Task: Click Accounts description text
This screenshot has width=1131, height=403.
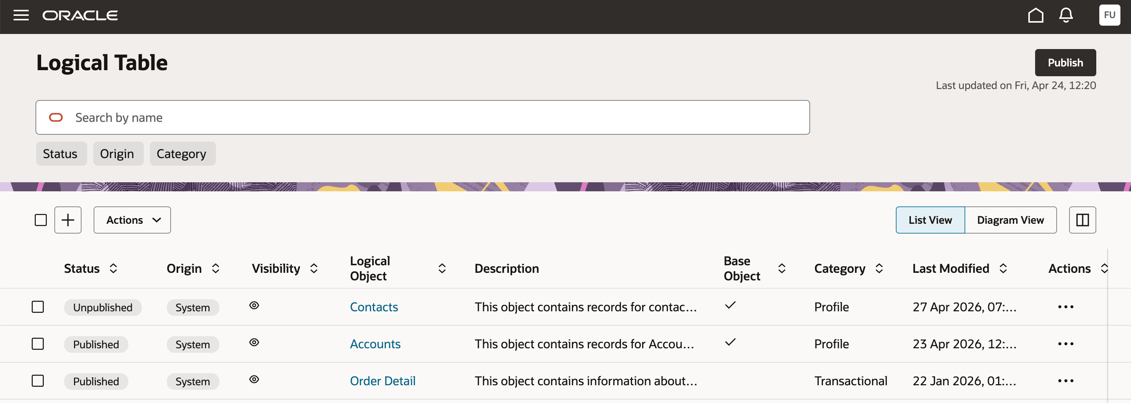Action: coord(584,344)
